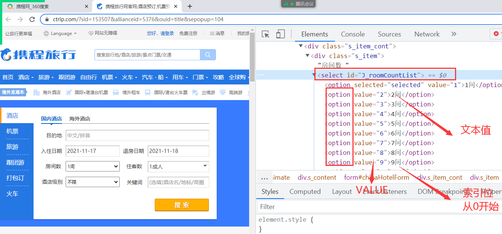The image size is (502, 234).
Task: Select 火车 in the left sidebar
Action: [12, 194]
